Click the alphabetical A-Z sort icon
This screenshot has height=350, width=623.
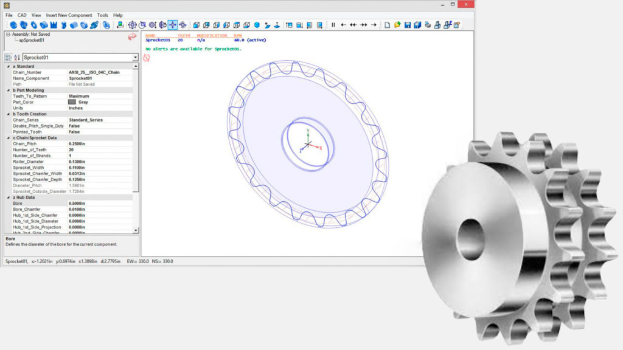point(17,58)
